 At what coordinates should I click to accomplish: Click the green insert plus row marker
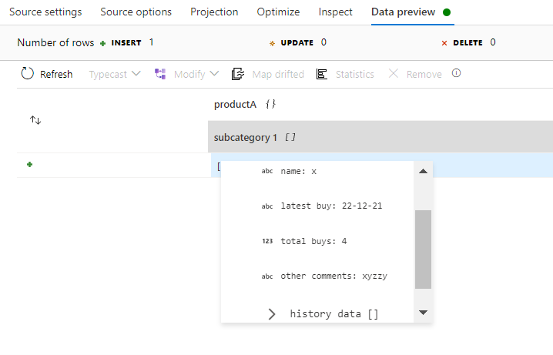point(29,164)
